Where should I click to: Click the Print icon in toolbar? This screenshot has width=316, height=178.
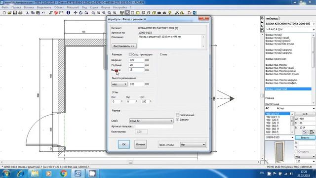coord(20,13)
